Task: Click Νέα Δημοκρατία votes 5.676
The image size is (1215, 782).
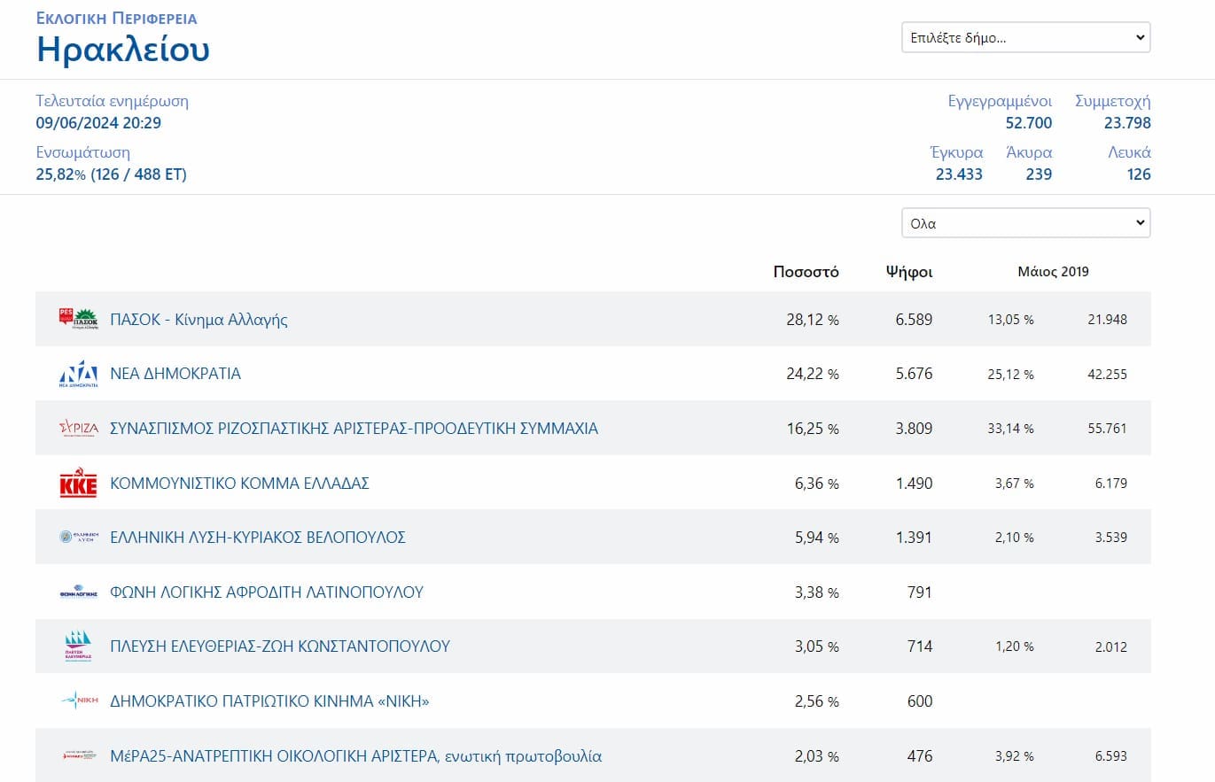Action: coord(914,374)
